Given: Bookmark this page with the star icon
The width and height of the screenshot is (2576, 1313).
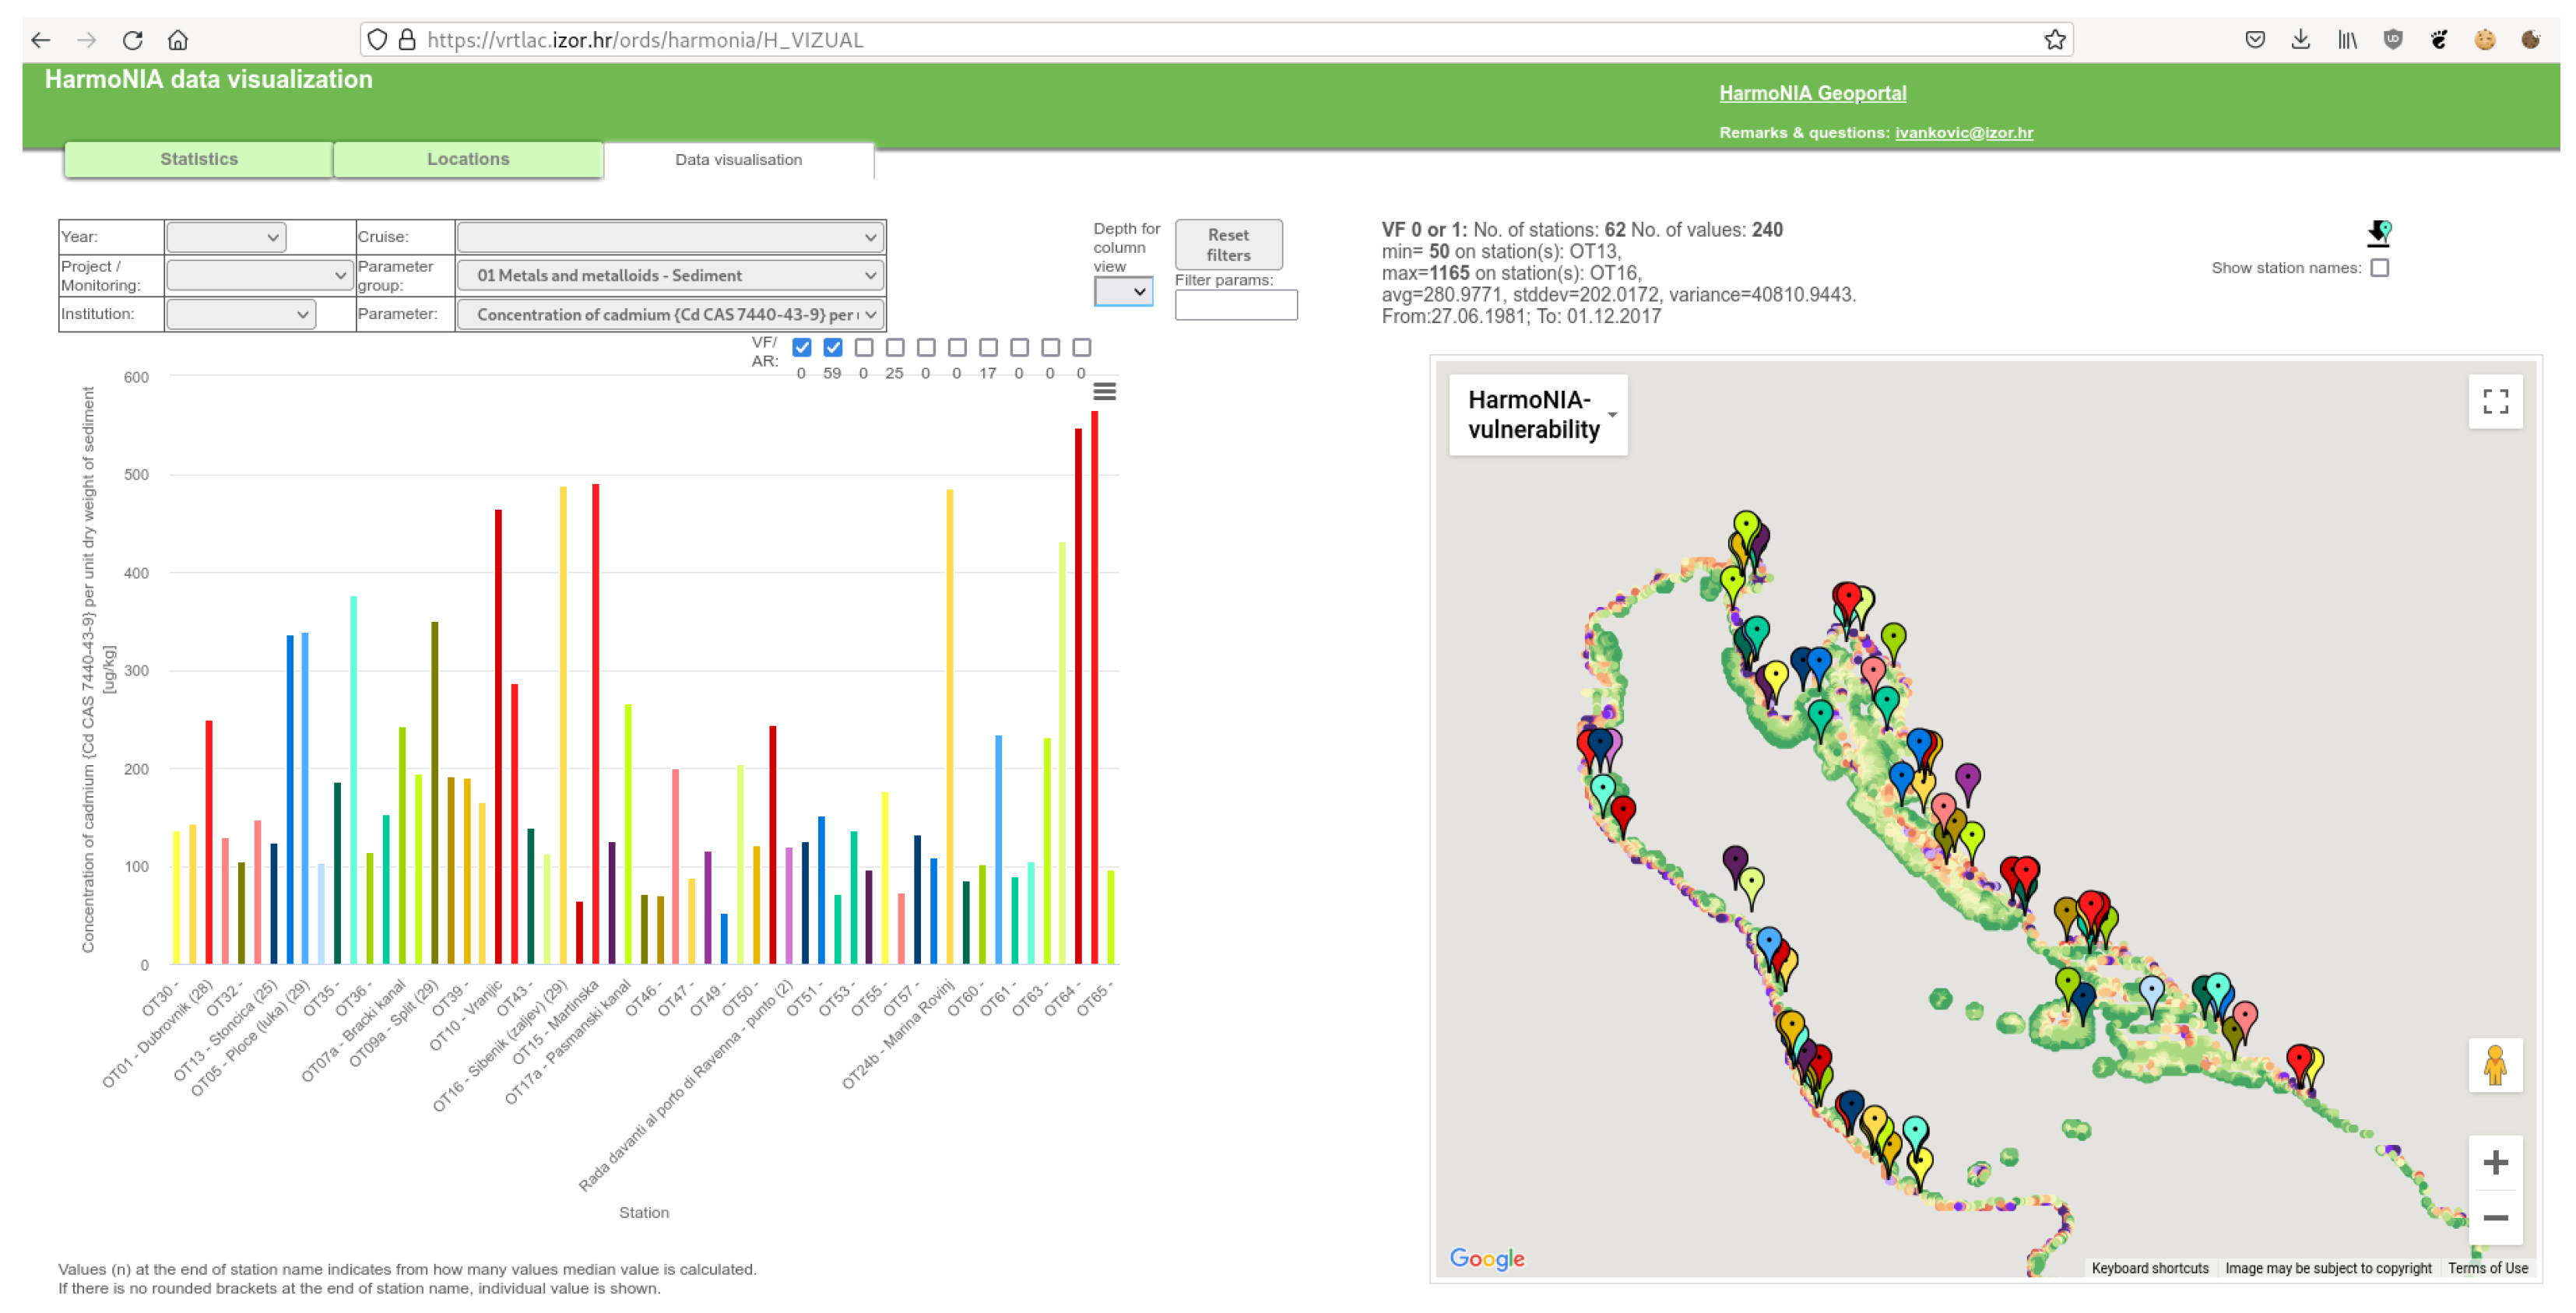Looking at the screenshot, I should [2054, 40].
